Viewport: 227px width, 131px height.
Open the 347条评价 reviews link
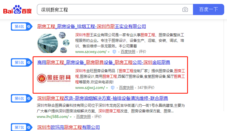[x=146, y=88]
